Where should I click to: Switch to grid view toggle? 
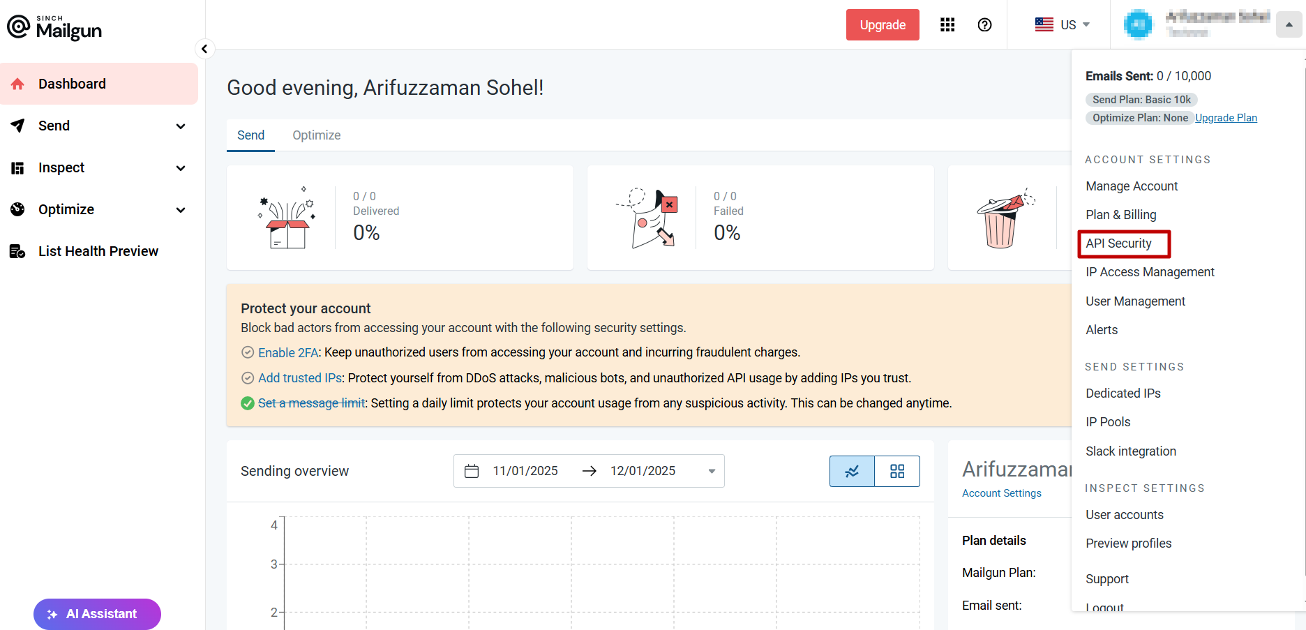pyautogui.click(x=897, y=472)
